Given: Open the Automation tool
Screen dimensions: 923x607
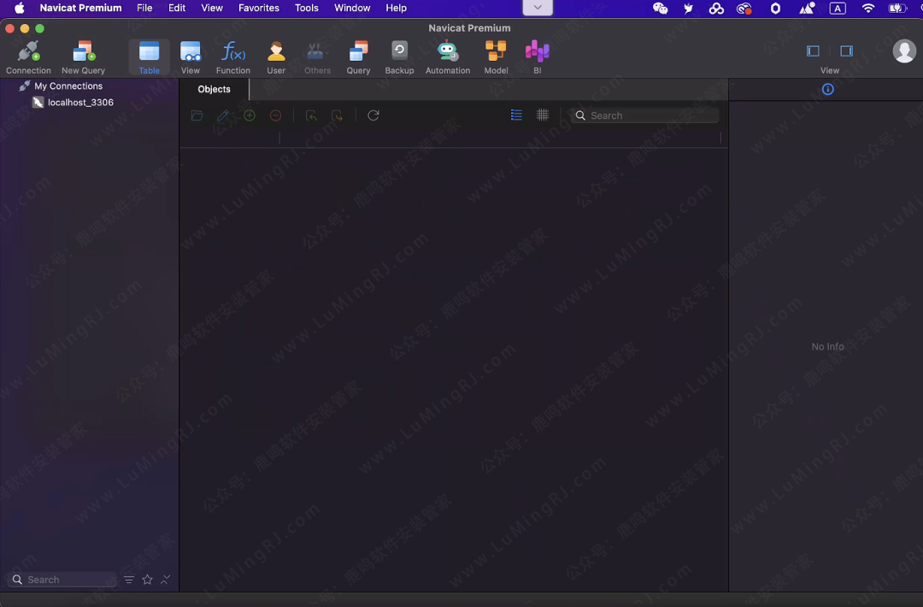Looking at the screenshot, I should pos(448,56).
